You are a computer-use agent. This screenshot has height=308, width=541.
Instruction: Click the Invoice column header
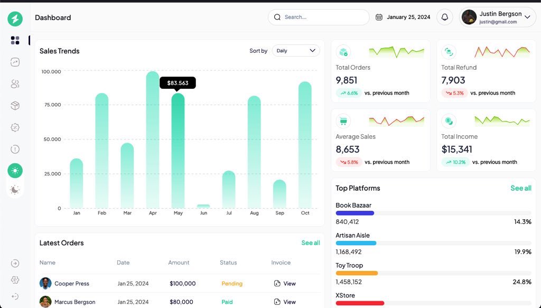click(281, 263)
